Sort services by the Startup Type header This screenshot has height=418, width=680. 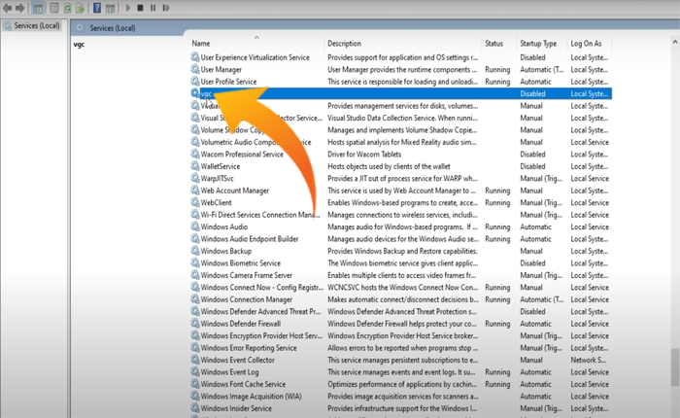[538, 44]
